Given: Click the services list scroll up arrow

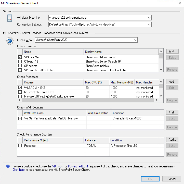Looking at the screenshot, I should click(161, 51).
